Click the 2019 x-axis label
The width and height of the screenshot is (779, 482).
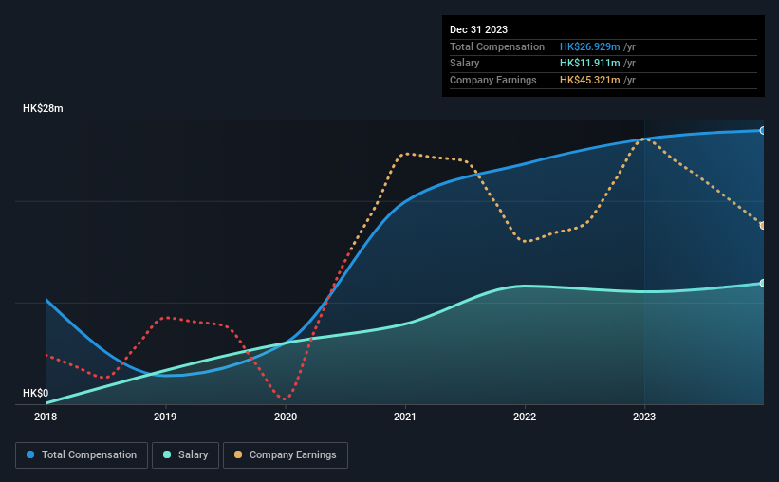[165, 417]
